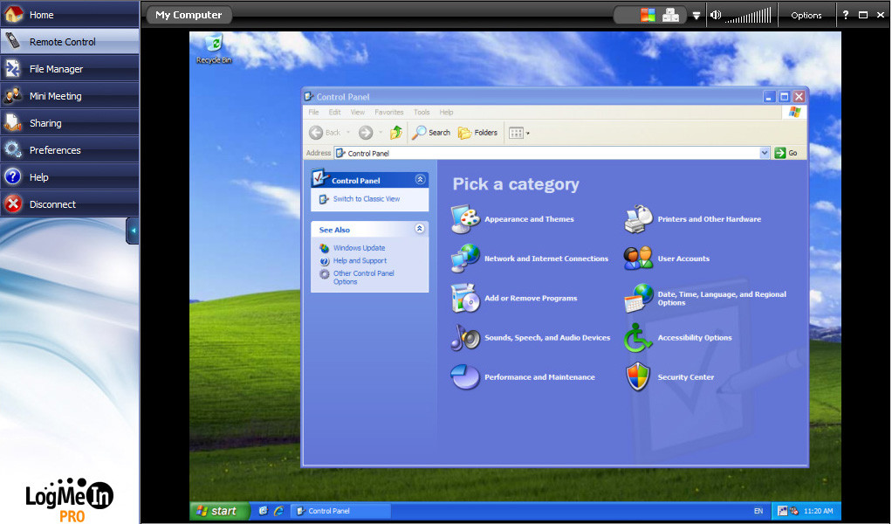The height and width of the screenshot is (524, 892).
Task: Click the Performance and Maintenance pie chart icon
Action: point(465,376)
